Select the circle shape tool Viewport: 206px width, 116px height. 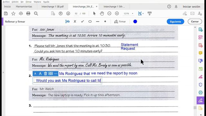tap(90, 22)
